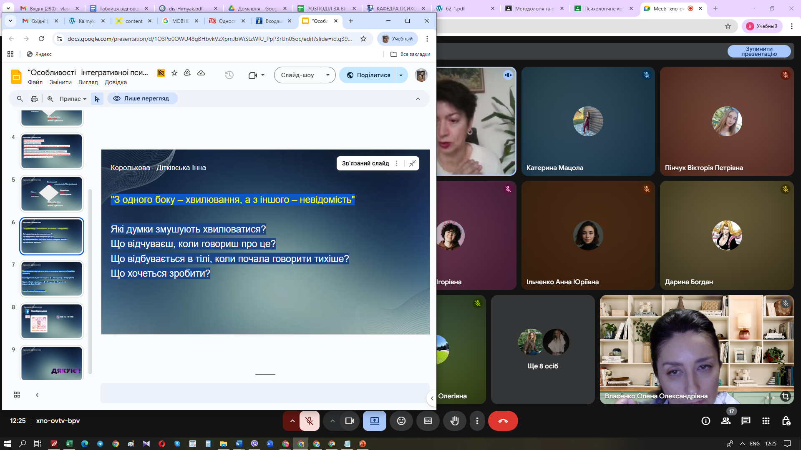Open the Файл menu
The height and width of the screenshot is (450, 801).
(35, 82)
